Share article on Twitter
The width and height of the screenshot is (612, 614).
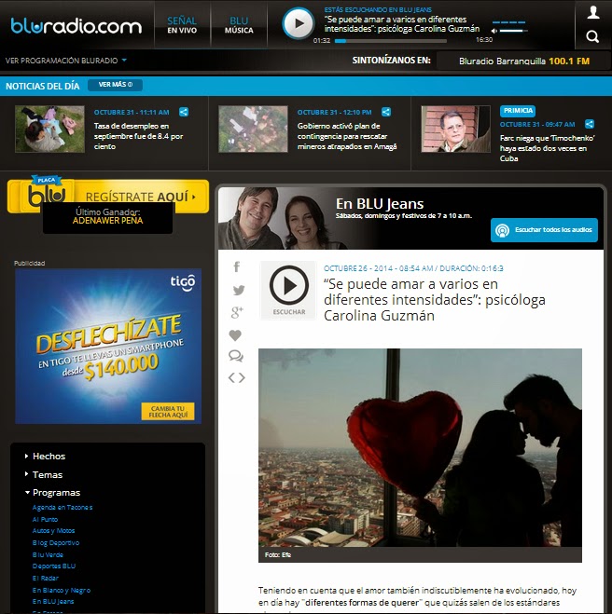239,290
